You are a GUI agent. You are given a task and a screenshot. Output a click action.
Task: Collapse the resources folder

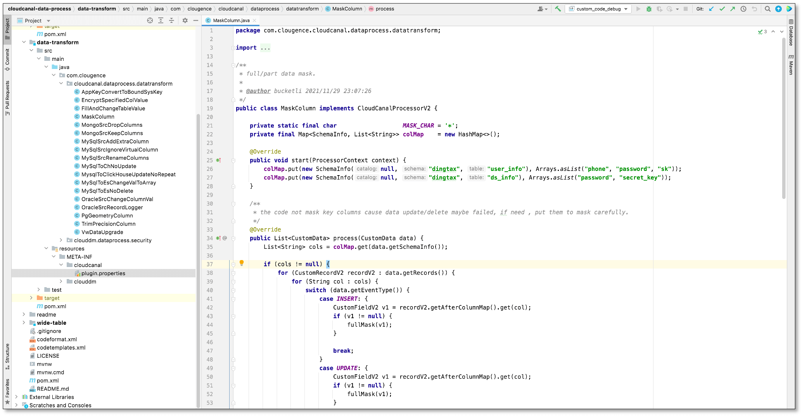click(x=46, y=248)
